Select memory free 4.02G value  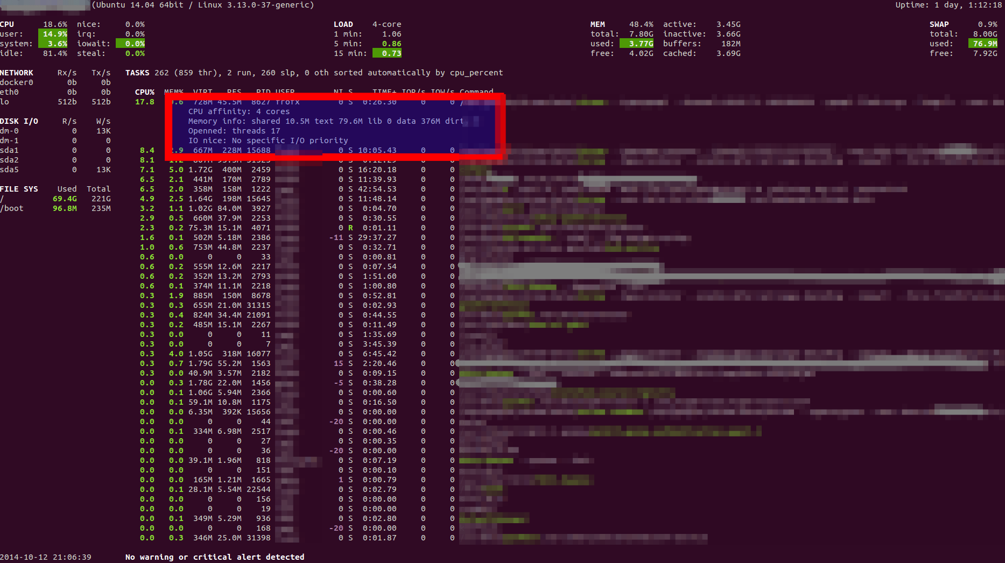point(641,53)
